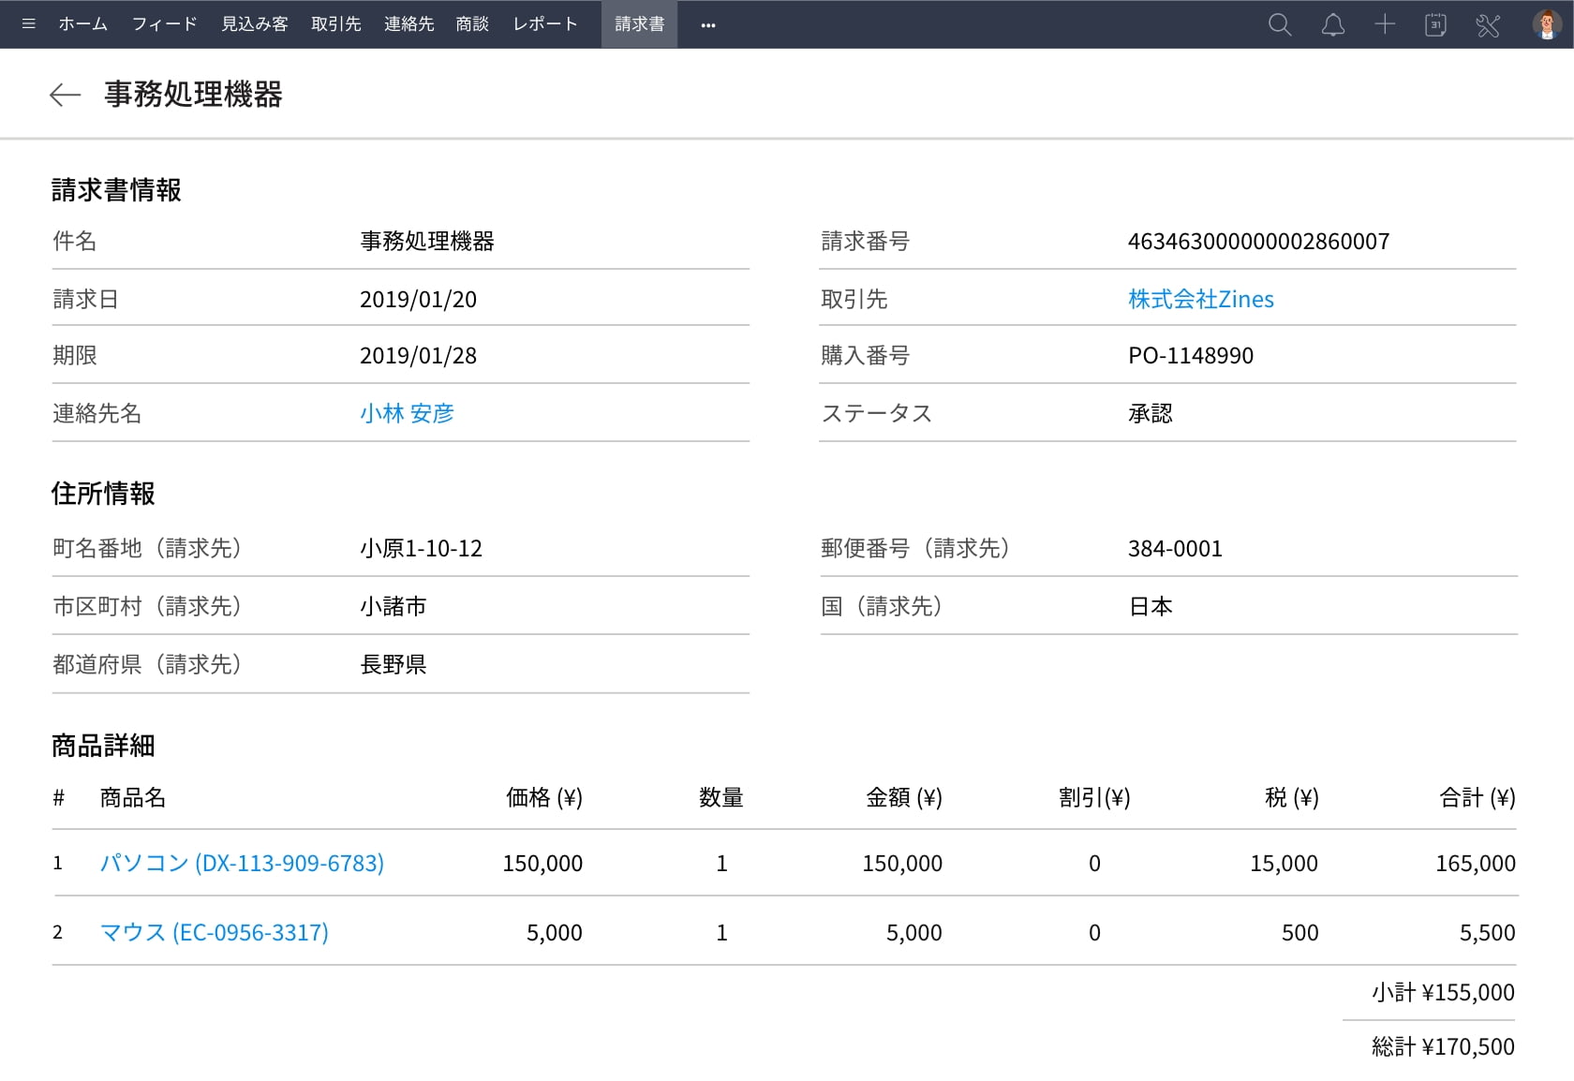Open the マウス (EC-0956-3317) product link
This screenshot has width=1574, height=1081.
[x=215, y=933]
